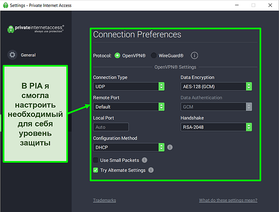Viewport: 279px width, 212px height.
Task: Close the Settings window
Action: coord(270,5)
